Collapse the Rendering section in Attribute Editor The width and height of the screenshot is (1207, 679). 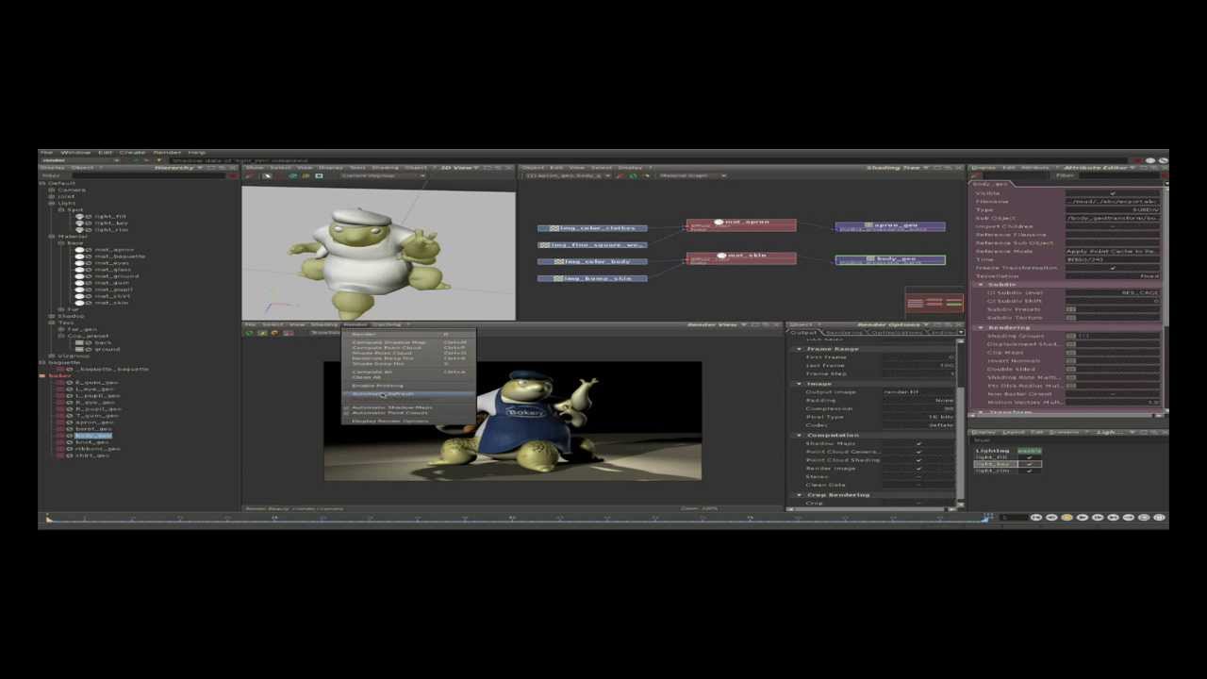[x=981, y=327]
